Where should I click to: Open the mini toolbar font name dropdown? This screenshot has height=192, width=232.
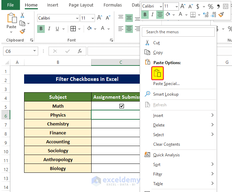coord(160,7)
